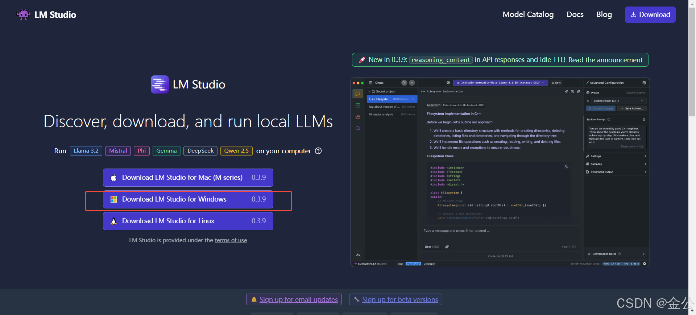
Task: Download LM Studio for Windows
Action: pos(188,199)
